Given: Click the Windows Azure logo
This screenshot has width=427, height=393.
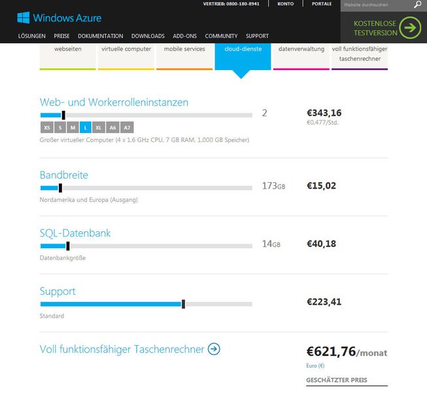Looking at the screenshot, I should pyautogui.click(x=59, y=18).
